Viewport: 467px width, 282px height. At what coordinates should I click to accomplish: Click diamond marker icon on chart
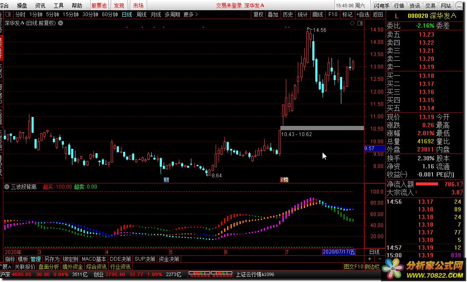(x=352, y=23)
